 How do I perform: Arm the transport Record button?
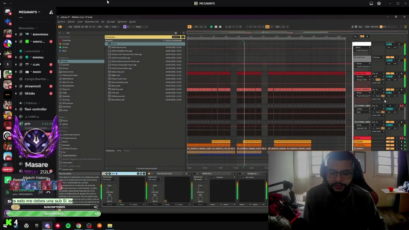coord(220,27)
